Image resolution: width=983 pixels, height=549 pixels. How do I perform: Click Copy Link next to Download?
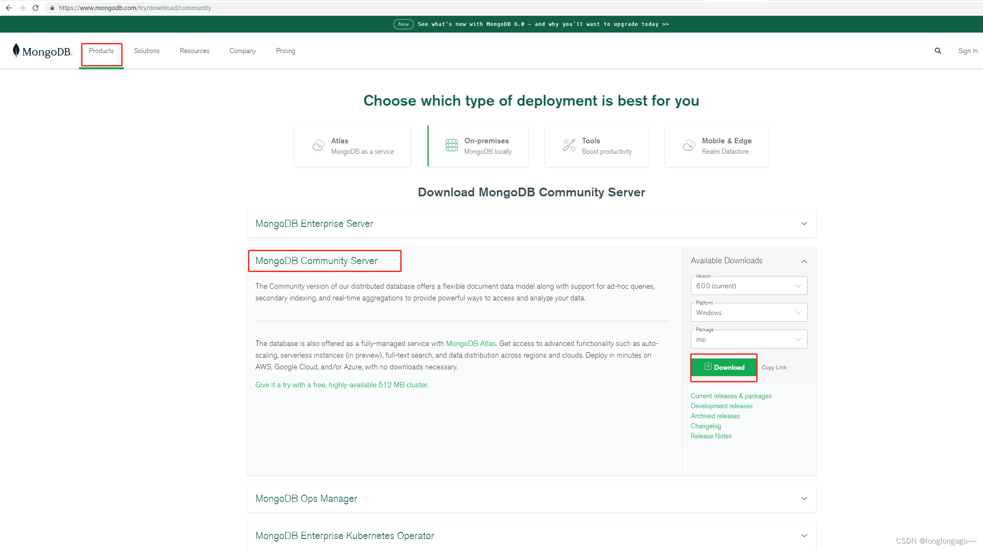[774, 367]
